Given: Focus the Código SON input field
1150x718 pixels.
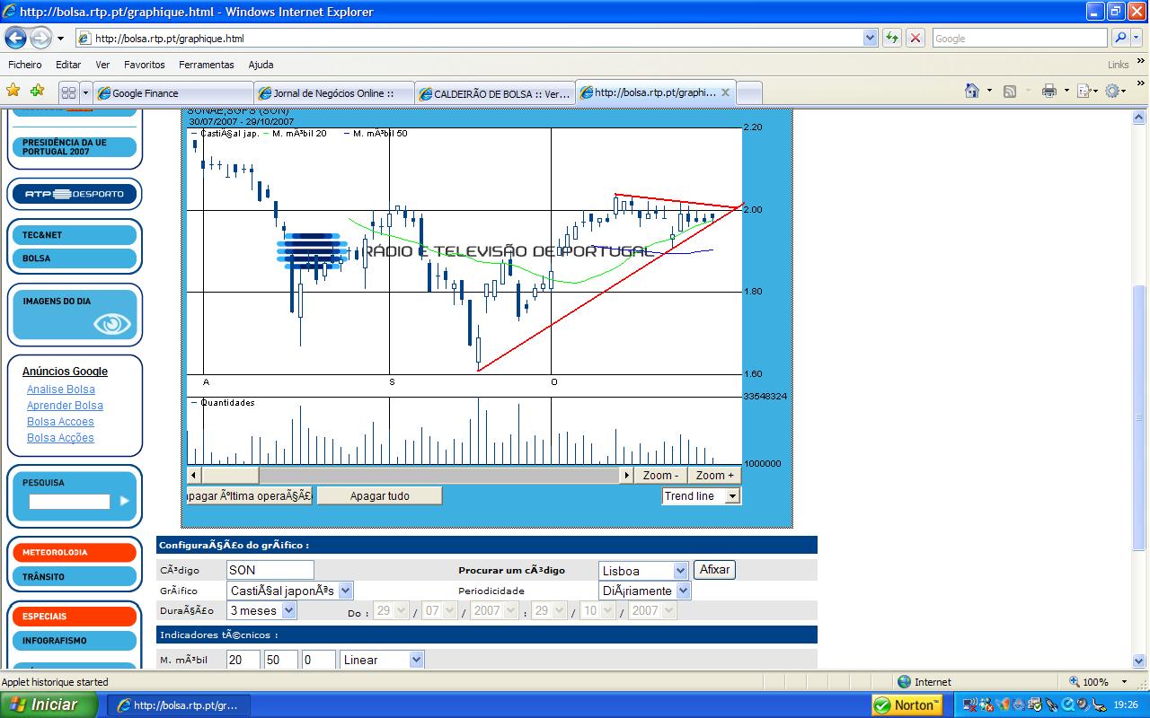Looking at the screenshot, I should coord(270,570).
